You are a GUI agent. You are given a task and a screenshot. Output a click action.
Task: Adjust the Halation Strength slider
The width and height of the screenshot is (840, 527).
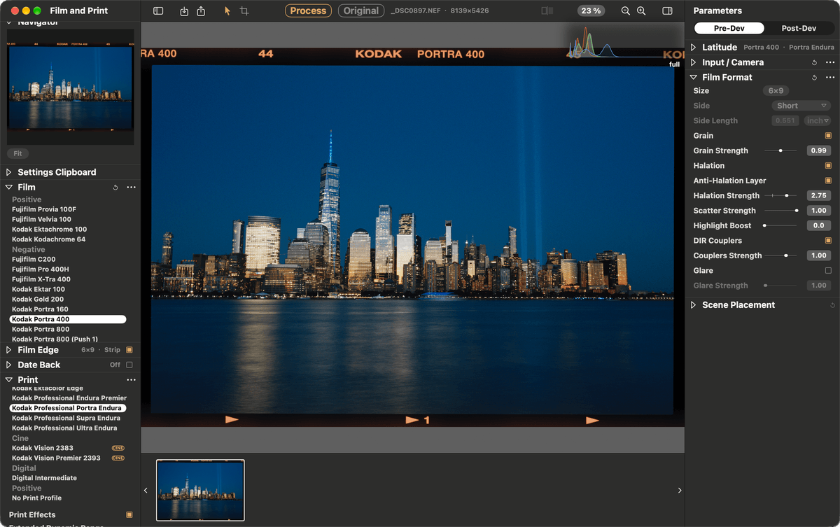[x=780, y=196]
